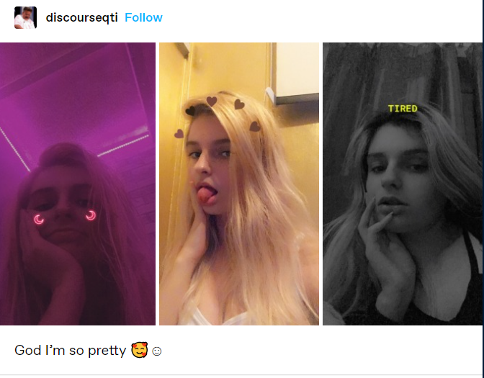484x378 pixels.
Task: Click the rightmost heart sticker in middle photo
Action: pos(255,126)
